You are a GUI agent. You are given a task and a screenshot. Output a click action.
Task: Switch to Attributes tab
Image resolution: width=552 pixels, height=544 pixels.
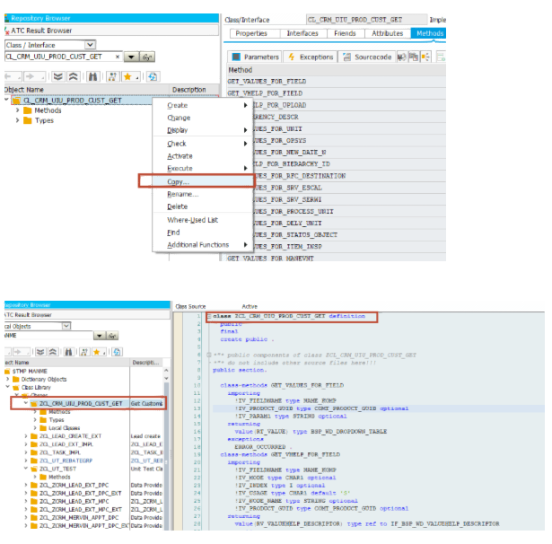pos(387,33)
